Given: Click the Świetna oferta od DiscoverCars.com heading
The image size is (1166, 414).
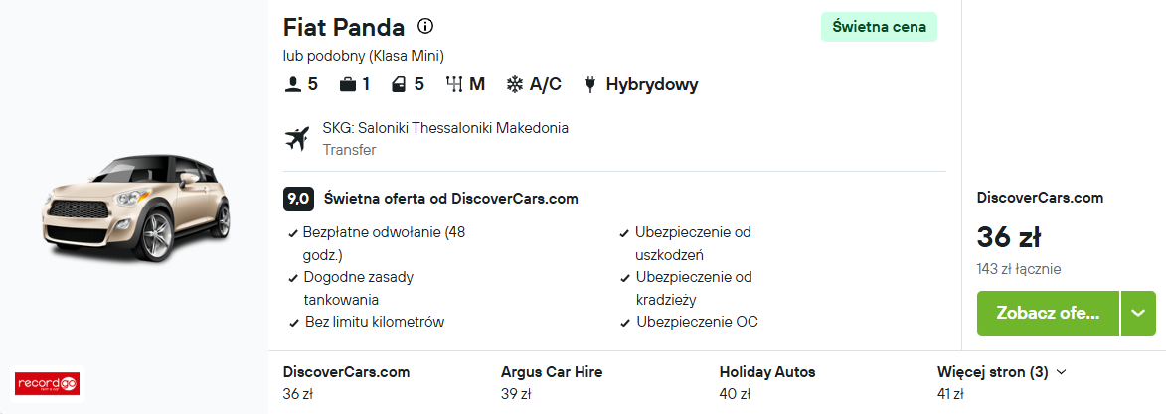Looking at the screenshot, I should click(451, 199).
